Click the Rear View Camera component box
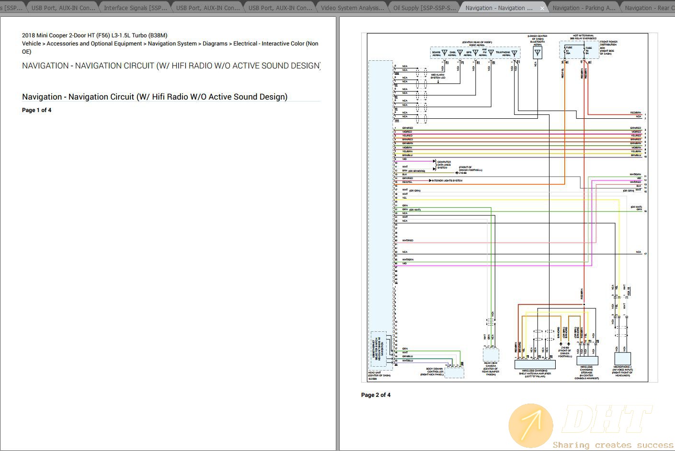The height and width of the screenshot is (451, 675). [491, 355]
